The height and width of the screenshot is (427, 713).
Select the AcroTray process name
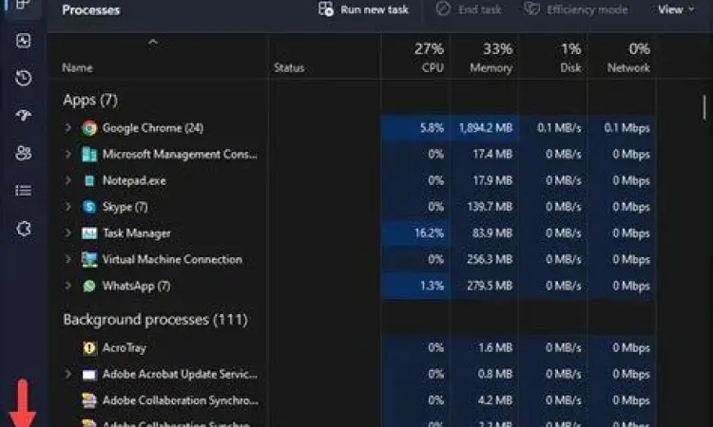(125, 348)
